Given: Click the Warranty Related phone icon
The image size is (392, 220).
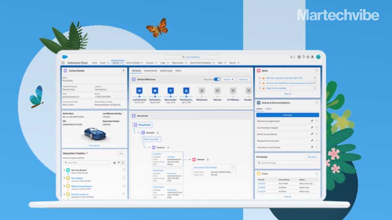Looking at the screenshot, I should pos(68,170).
